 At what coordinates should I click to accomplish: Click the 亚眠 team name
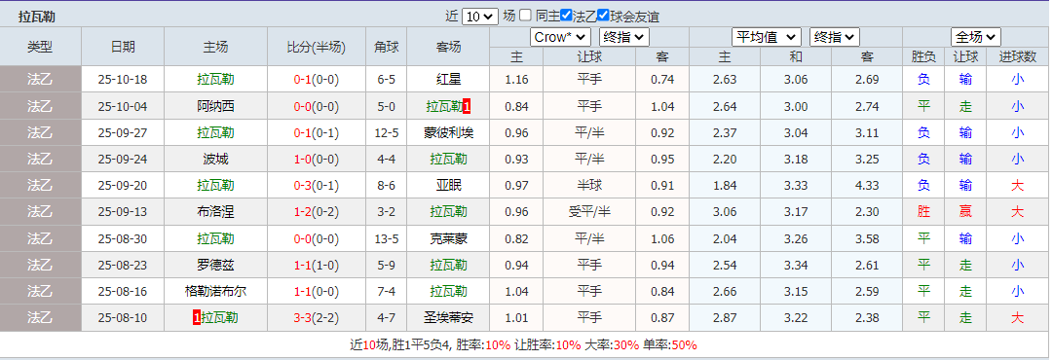(x=448, y=186)
